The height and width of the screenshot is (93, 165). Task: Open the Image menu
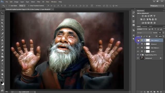[x=16, y=2]
